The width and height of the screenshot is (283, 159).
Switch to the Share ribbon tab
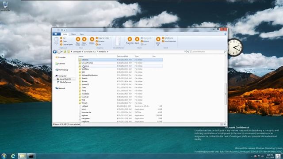[x=73, y=34]
